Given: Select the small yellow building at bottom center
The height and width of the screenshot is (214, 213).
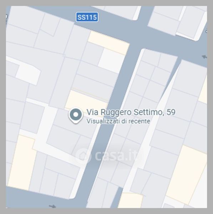Looking at the screenshot, I should tap(130, 200).
